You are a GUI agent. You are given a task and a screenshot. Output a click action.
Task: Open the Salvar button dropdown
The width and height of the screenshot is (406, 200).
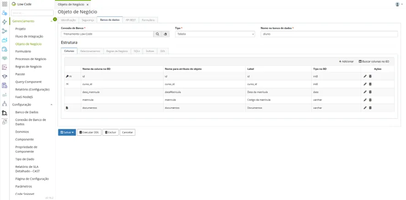pyautogui.click(x=67, y=133)
